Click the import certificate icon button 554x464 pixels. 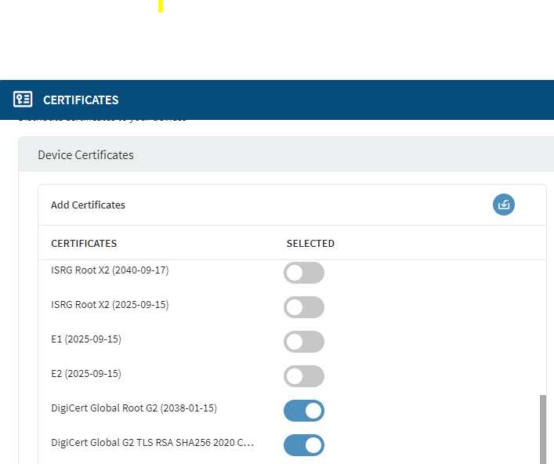point(504,205)
